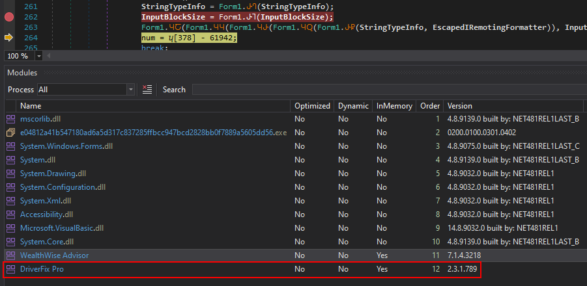Viewport: 587px width, 286px height.
Task: Click the DriverFix Pro module icon
Action: pos(10,268)
